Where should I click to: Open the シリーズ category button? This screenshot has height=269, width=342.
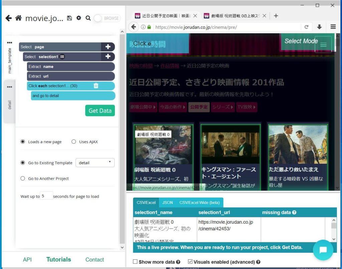[x=223, y=107]
